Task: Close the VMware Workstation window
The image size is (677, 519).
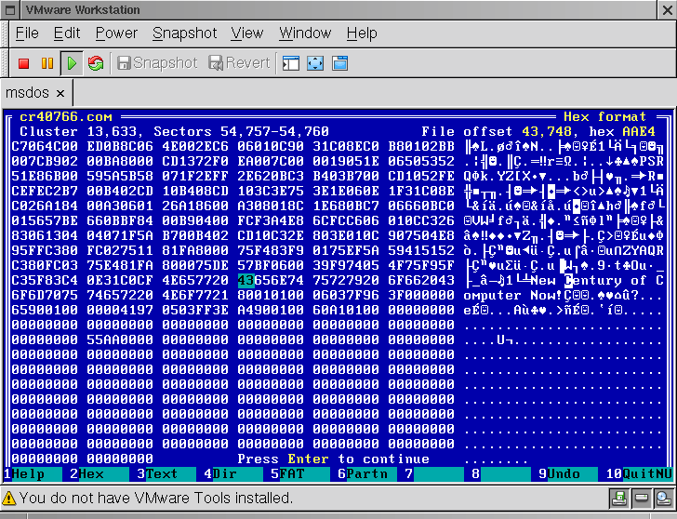Action: coord(667,10)
